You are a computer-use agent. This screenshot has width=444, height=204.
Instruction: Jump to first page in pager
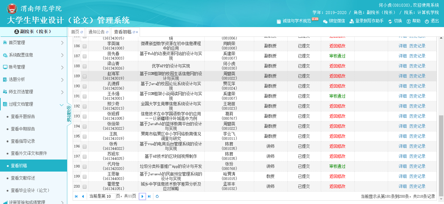pos(76,196)
